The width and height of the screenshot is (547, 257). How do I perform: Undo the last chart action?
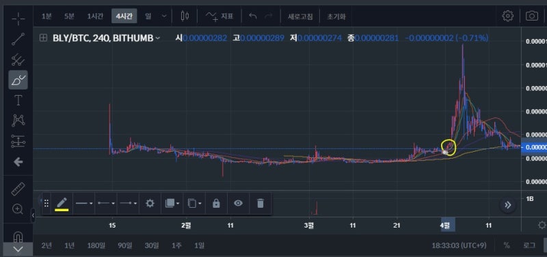click(x=253, y=16)
